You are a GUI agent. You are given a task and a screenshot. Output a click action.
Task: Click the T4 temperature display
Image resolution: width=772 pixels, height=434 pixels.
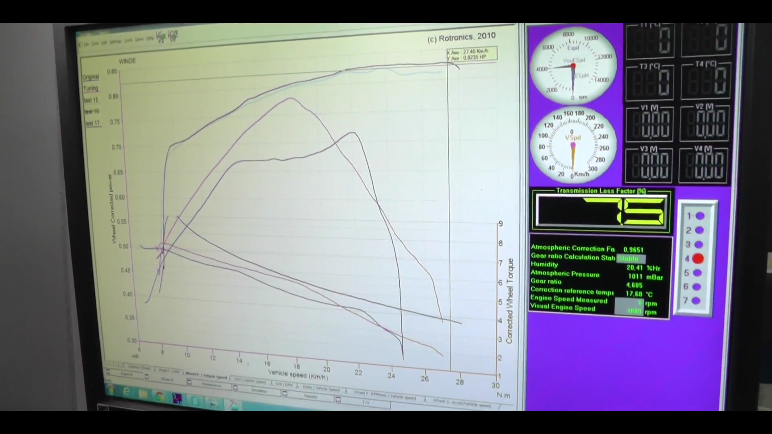706,80
